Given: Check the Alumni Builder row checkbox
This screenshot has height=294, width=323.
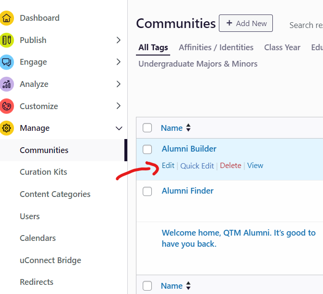Looking at the screenshot, I should coord(148,149).
